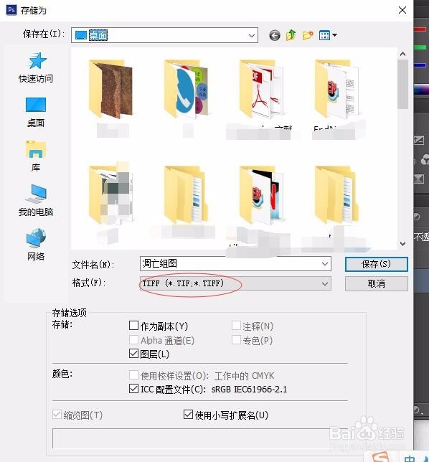The width and height of the screenshot is (429, 462).
Task: Open the folder with blue phone icon
Action: point(187,90)
